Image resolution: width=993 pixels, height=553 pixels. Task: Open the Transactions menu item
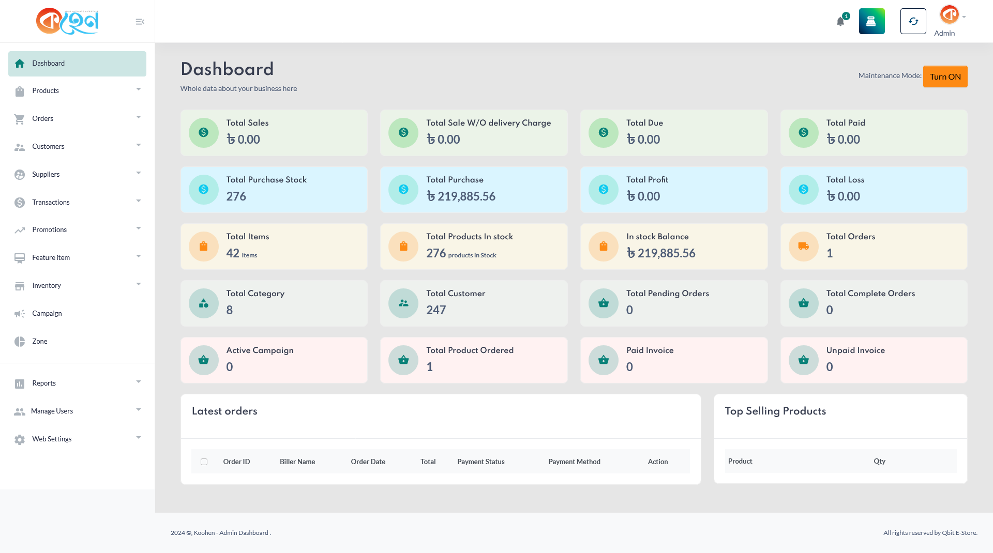coord(51,202)
